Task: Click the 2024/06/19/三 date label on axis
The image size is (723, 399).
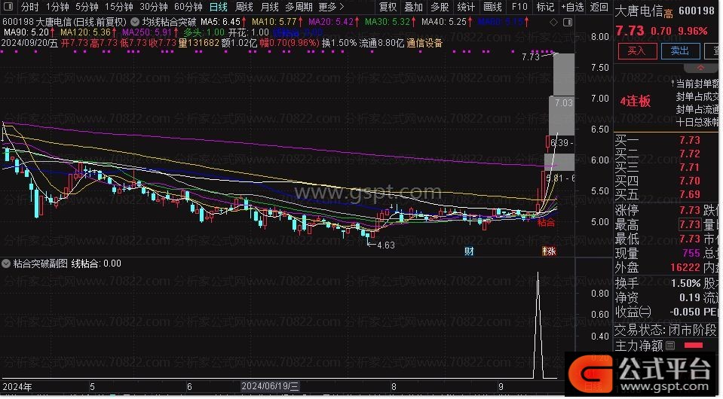Action: click(x=270, y=386)
